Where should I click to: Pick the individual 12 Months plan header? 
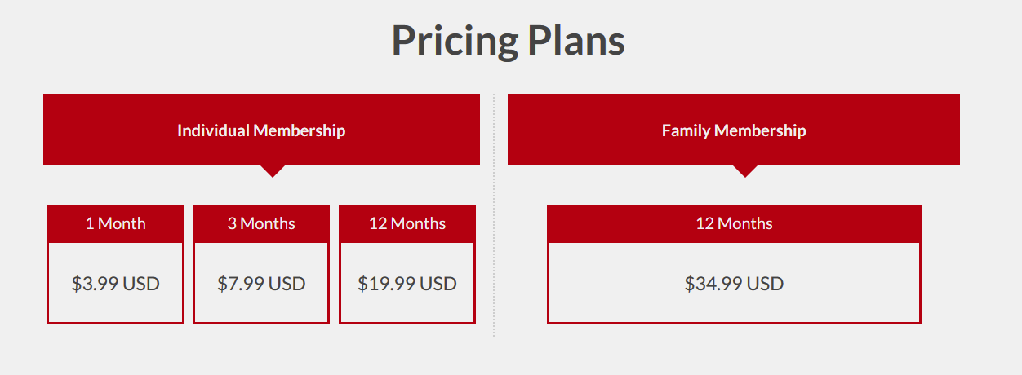pos(407,223)
